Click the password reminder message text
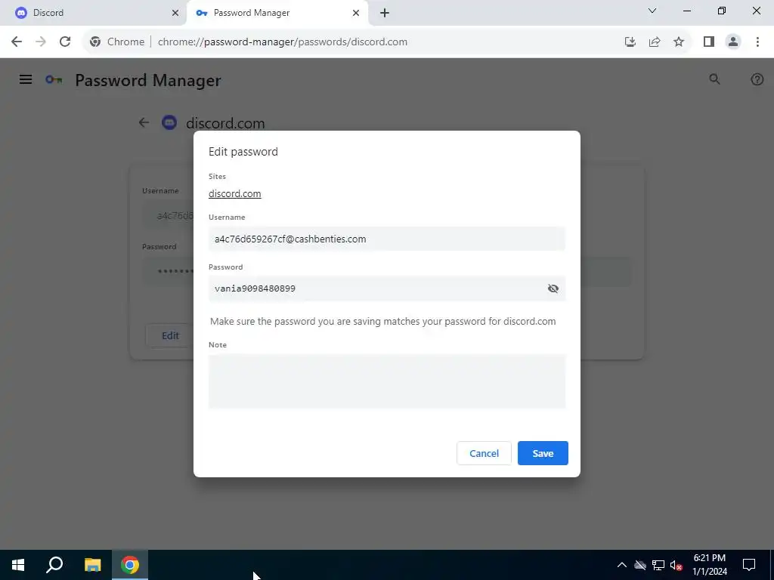Viewport: 774px width, 580px height. 383,322
